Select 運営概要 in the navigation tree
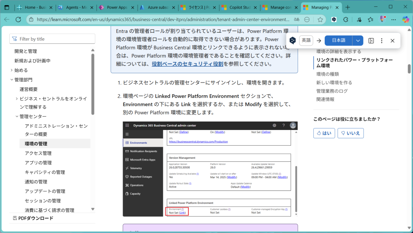 point(29,89)
